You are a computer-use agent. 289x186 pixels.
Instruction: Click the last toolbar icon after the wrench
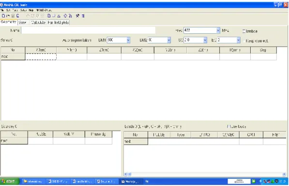coord(83,16)
